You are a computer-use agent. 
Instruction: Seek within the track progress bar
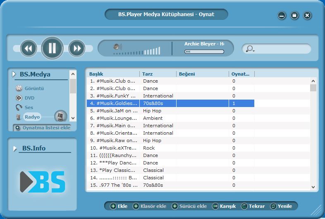coord(204,52)
